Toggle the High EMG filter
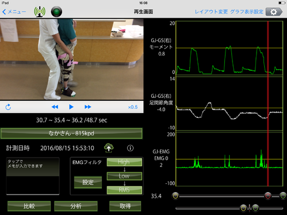 (124, 162)
